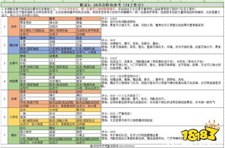Select the '曹操' general cell
The height and width of the screenshot is (148, 225).
[x=34, y=38]
